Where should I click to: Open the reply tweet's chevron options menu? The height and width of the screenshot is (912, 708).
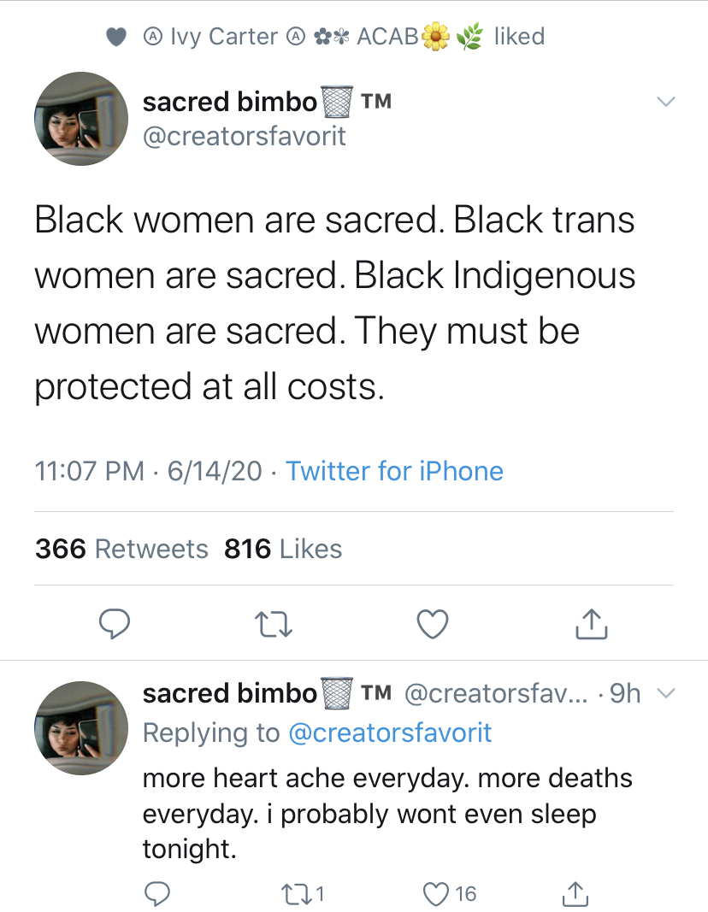[665, 692]
